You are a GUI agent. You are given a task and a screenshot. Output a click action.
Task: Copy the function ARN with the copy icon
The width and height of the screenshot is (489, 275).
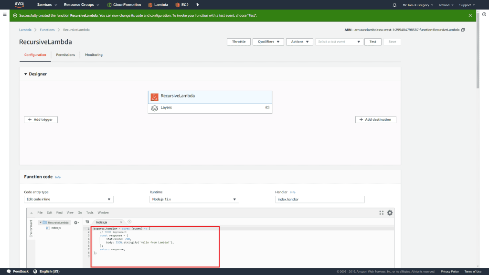click(463, 30)
